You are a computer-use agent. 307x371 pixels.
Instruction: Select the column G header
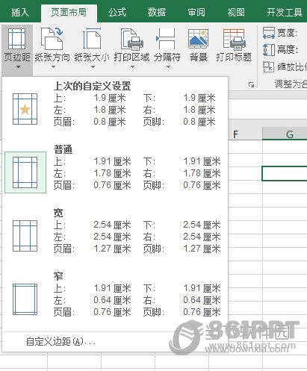pos(285,134)
